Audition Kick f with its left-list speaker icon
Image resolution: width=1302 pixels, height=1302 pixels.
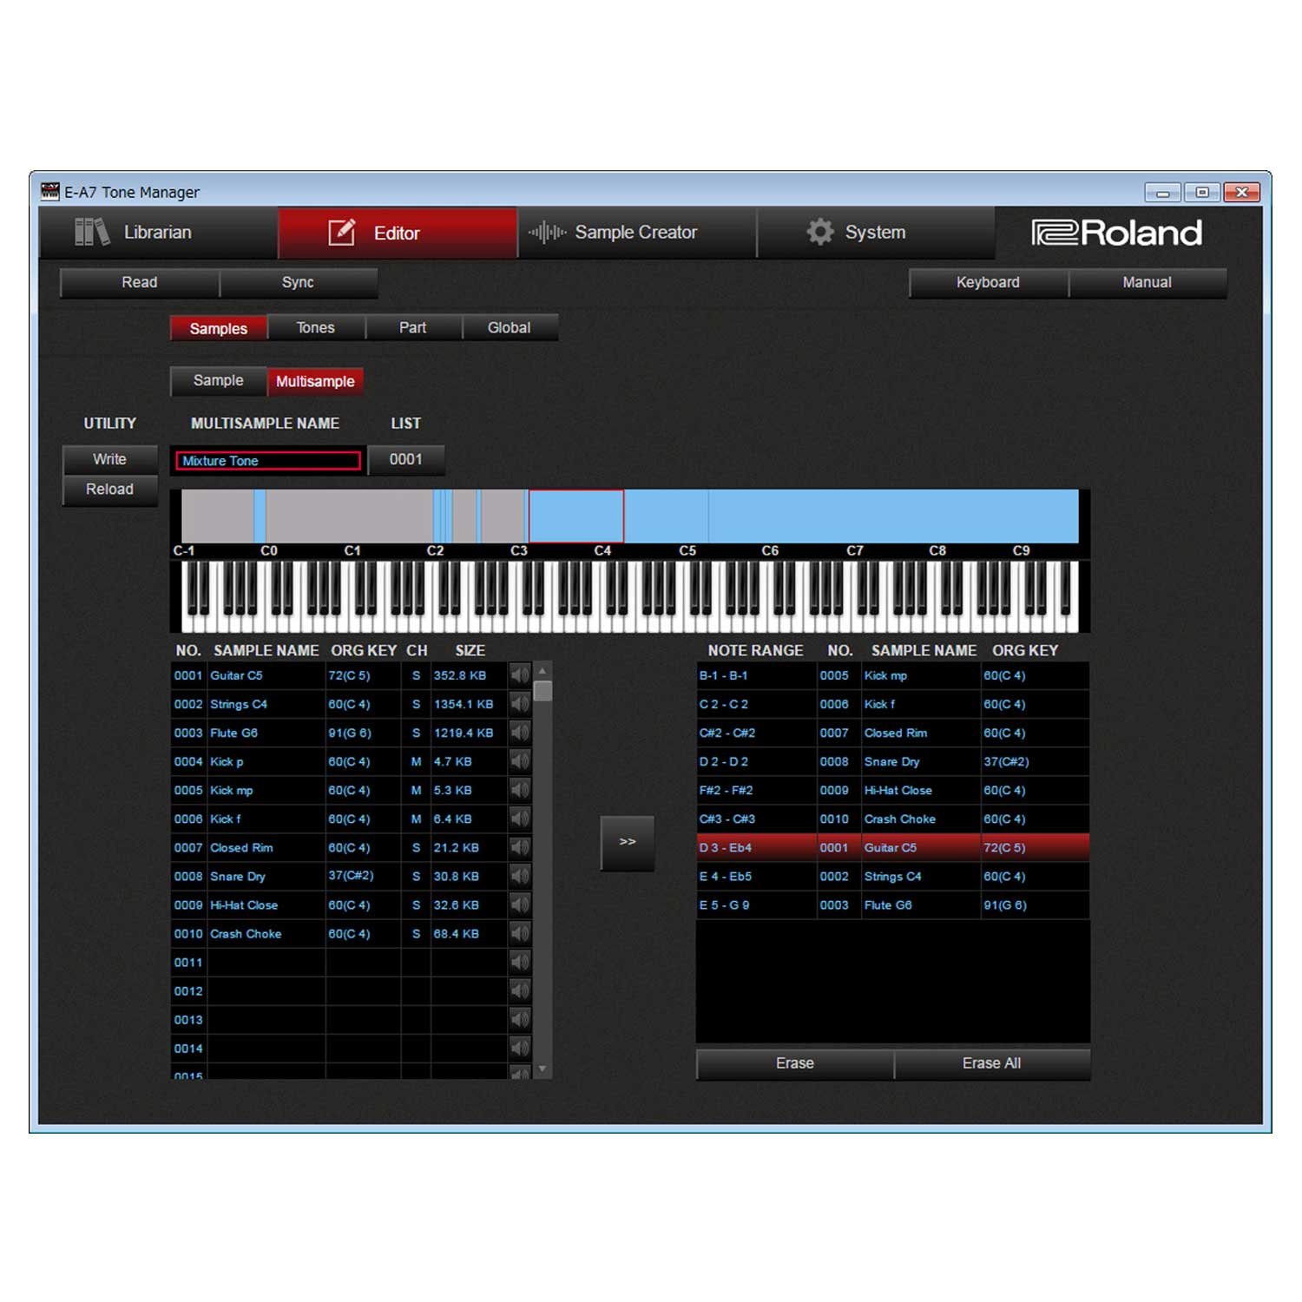click(x=519, y=819)
